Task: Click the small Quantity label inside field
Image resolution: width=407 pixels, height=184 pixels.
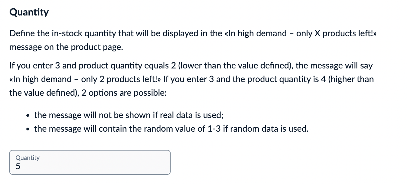Action: [x=28, y=158]
